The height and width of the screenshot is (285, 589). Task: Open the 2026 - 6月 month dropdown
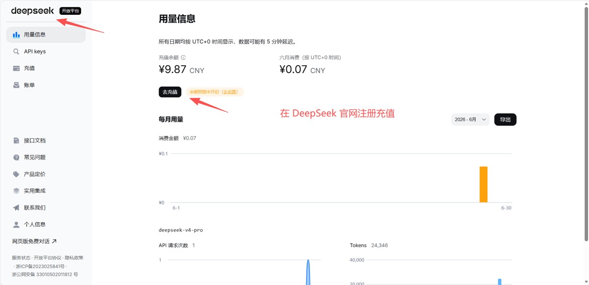[470, 120]
